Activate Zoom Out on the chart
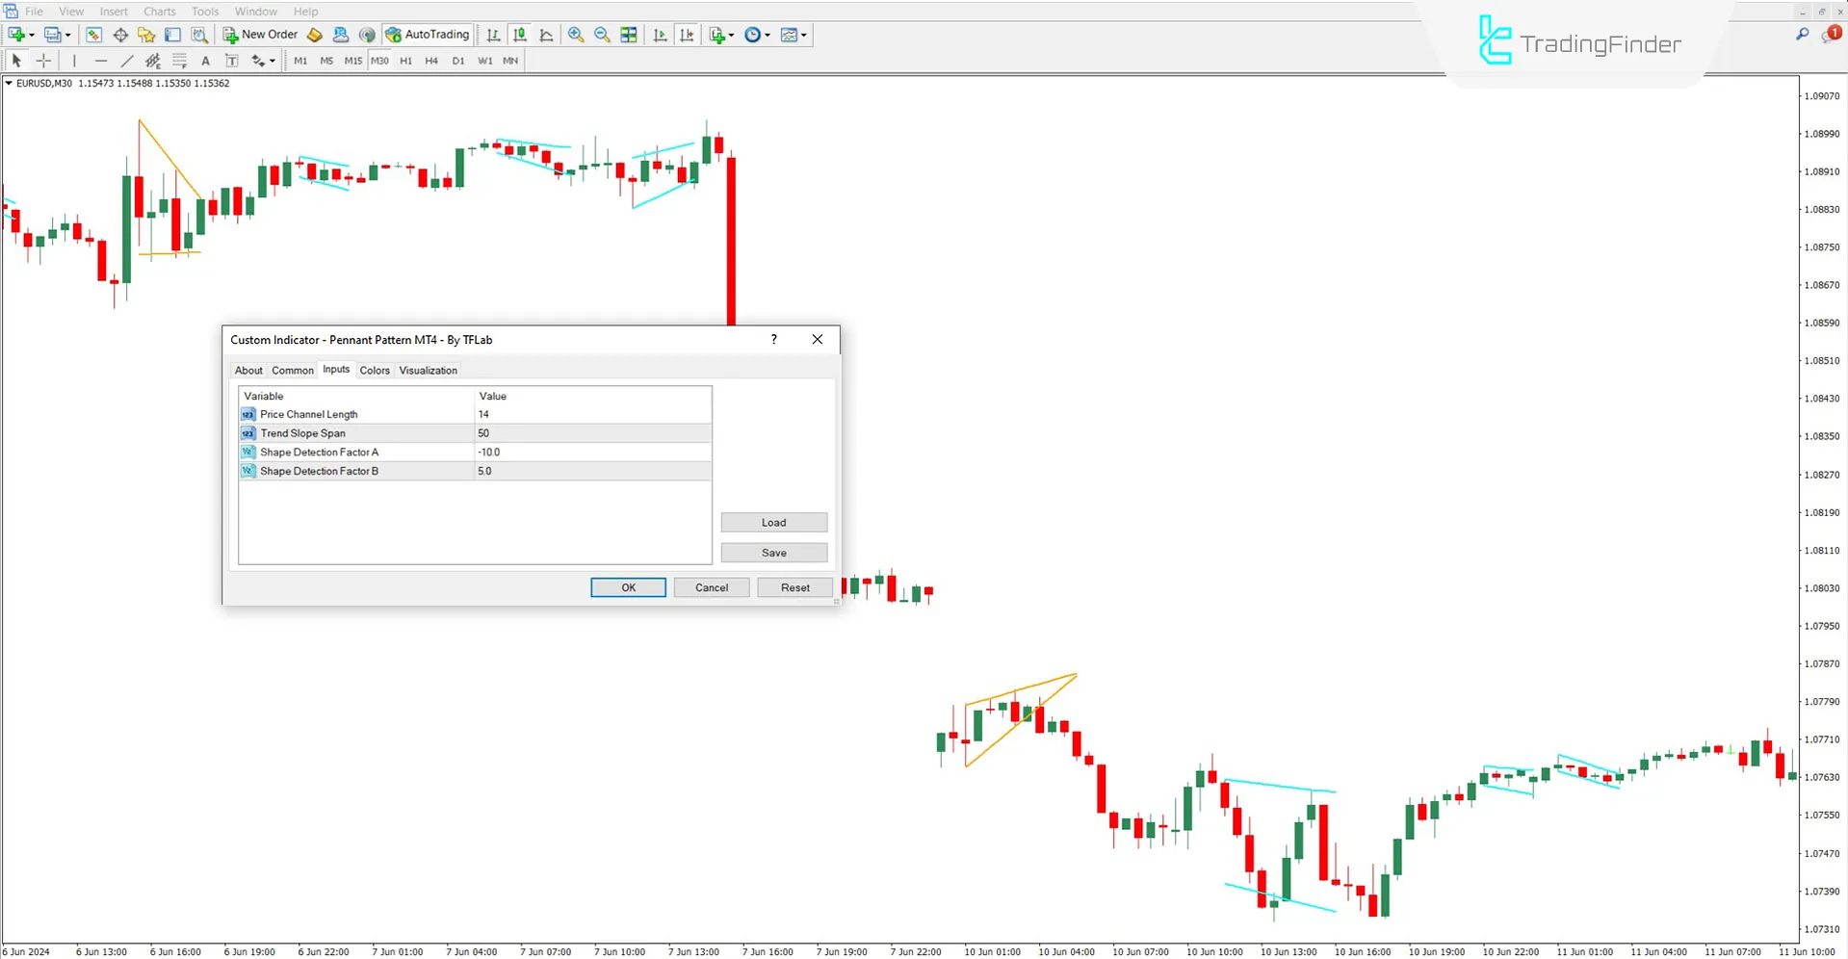Image resolution: width=1848 pixels, height=959 pixels. pyautogui.click(x=602, y=35)
